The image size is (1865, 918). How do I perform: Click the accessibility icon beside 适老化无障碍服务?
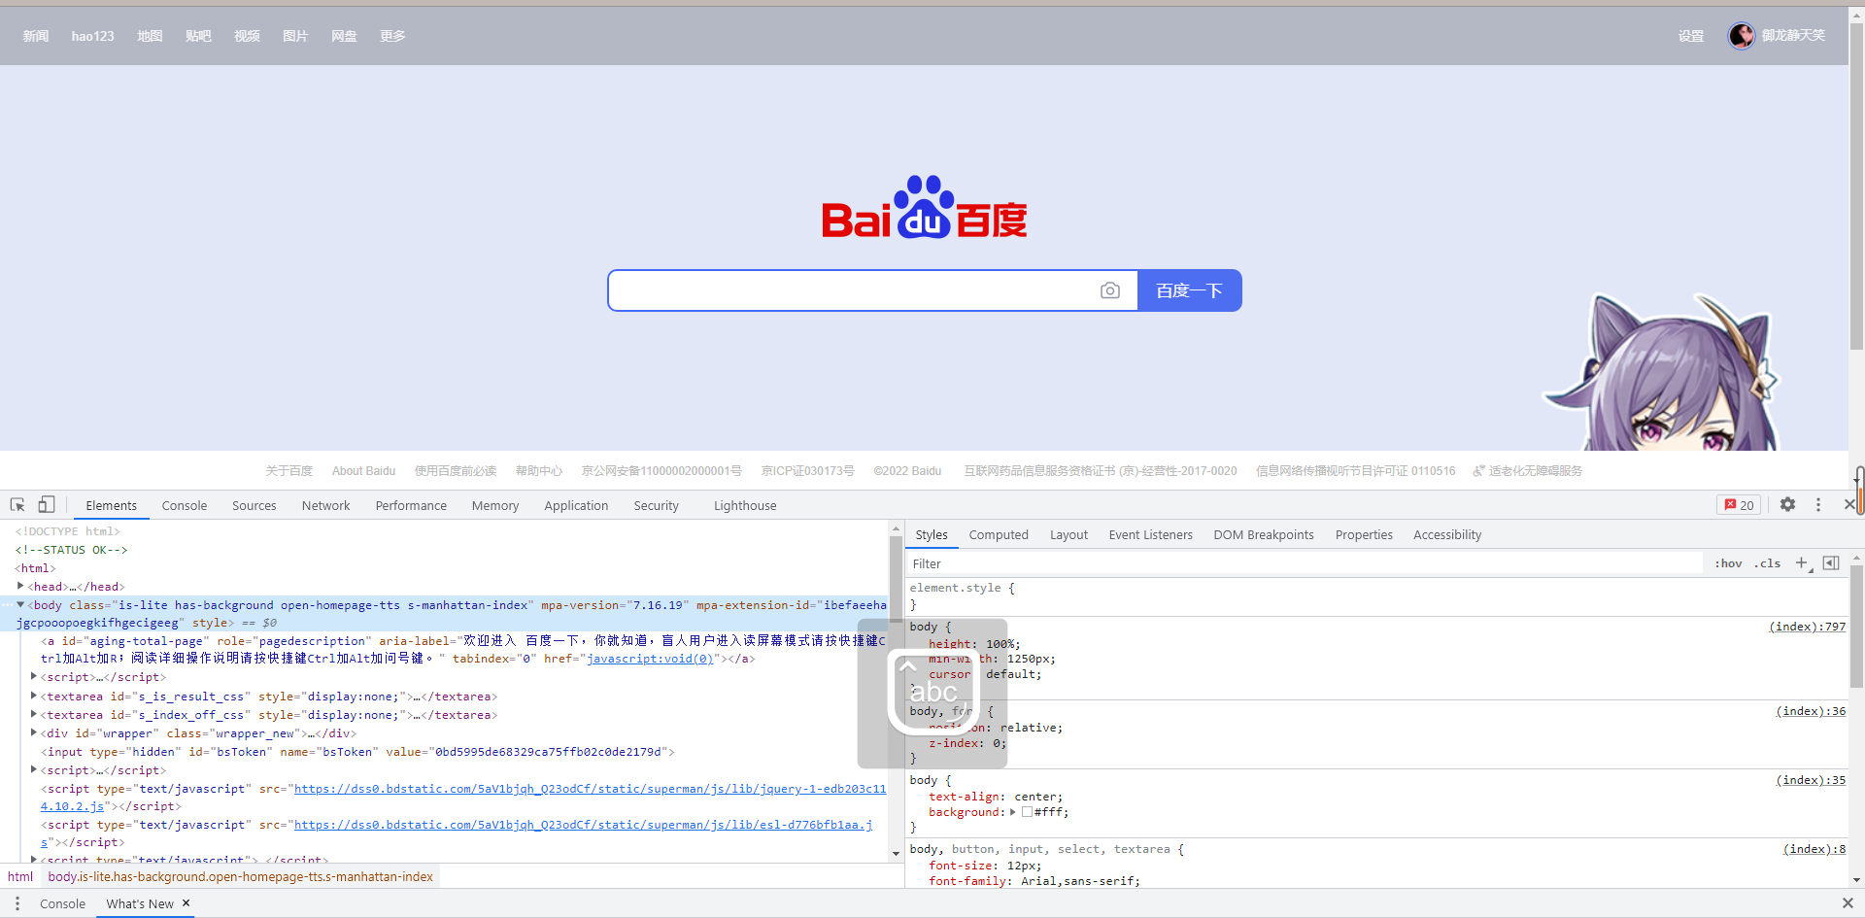(1478, 471)
